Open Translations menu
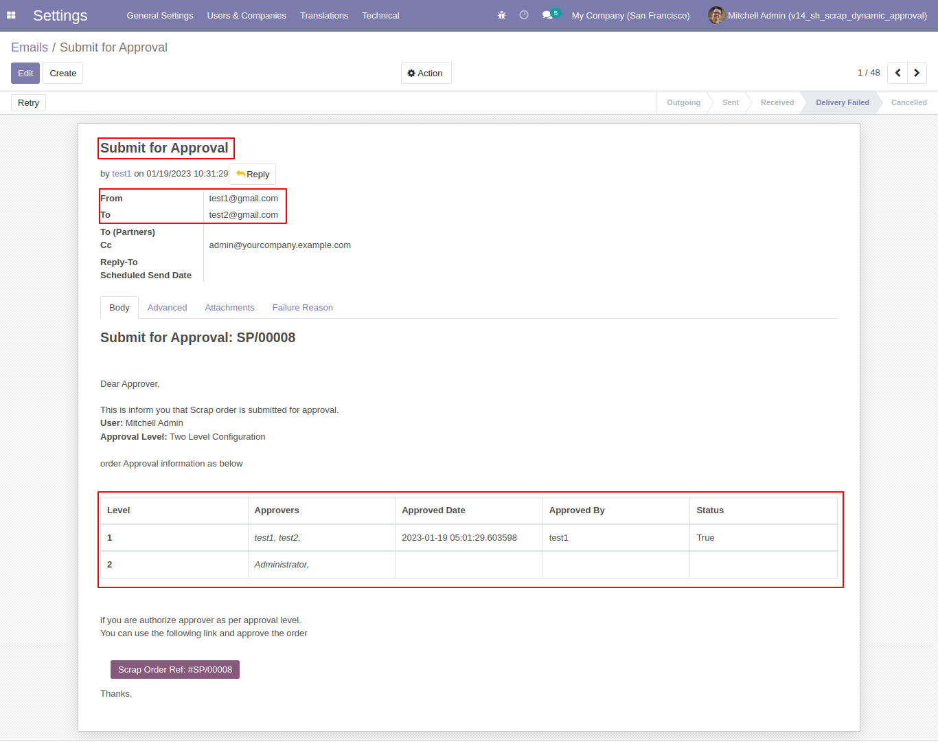This screenshot has height=742, width=938. click(324, 15)
